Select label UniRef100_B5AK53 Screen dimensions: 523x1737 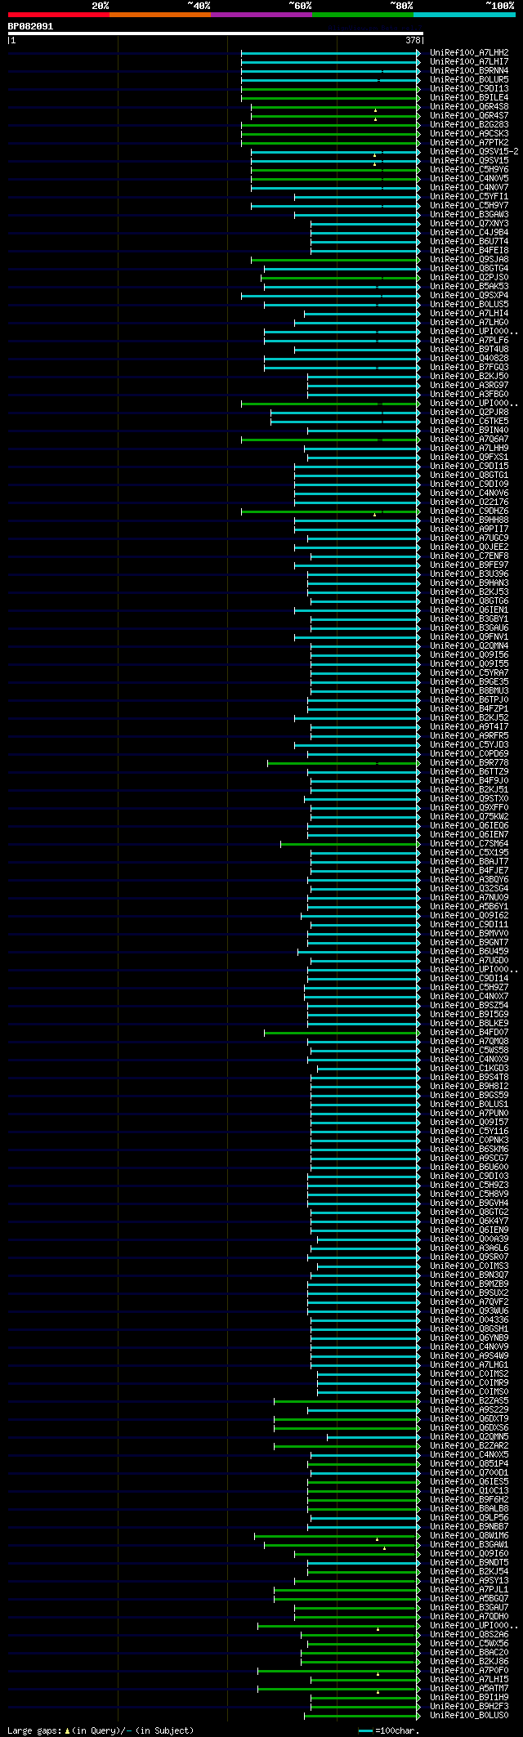coord(469,287)
